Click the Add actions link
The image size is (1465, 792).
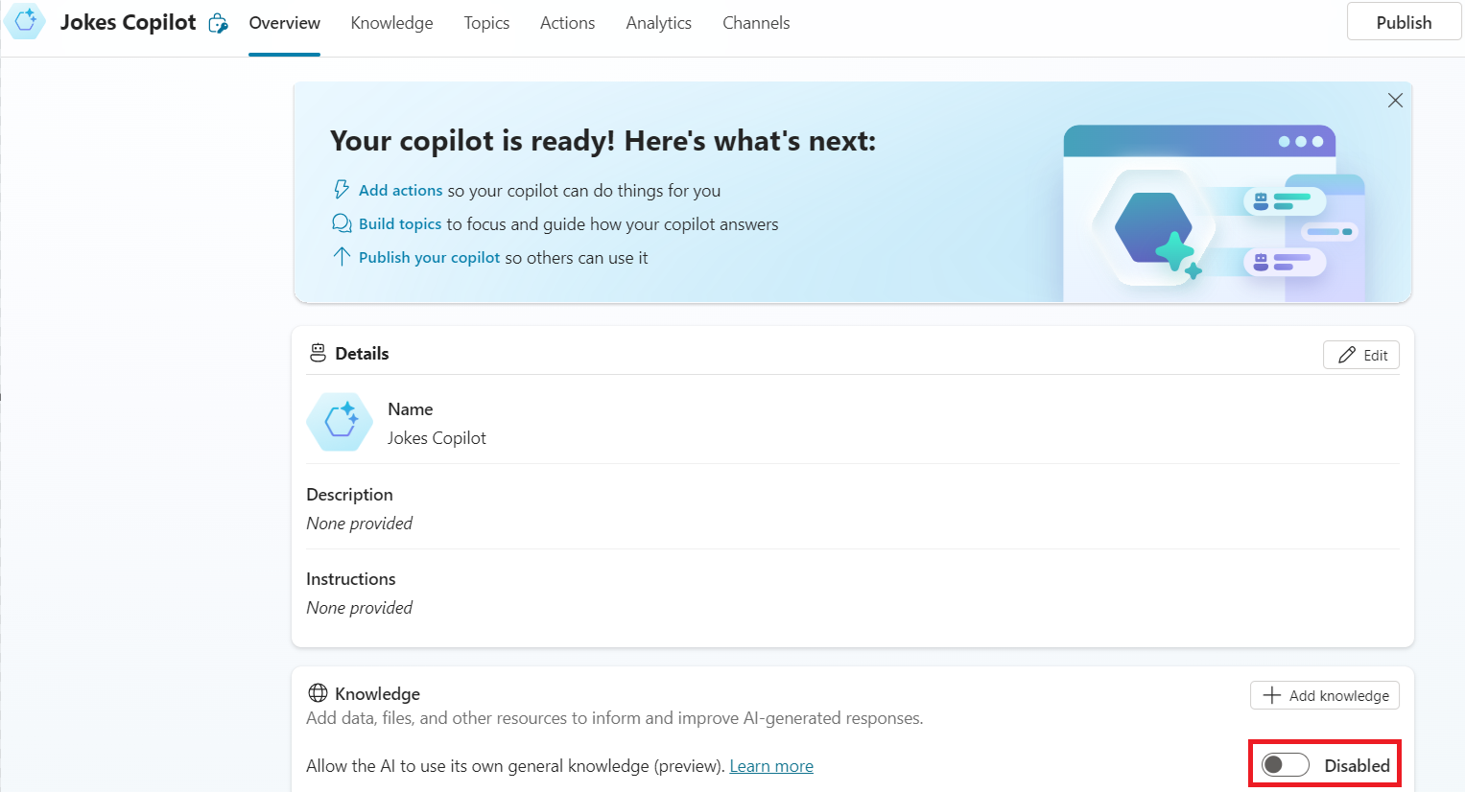click(400, 191)
